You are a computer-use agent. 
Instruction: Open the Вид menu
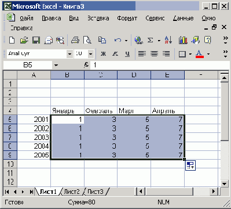(x=74, y=19)
